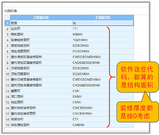Click row header number 16

(x=8, y=108)
